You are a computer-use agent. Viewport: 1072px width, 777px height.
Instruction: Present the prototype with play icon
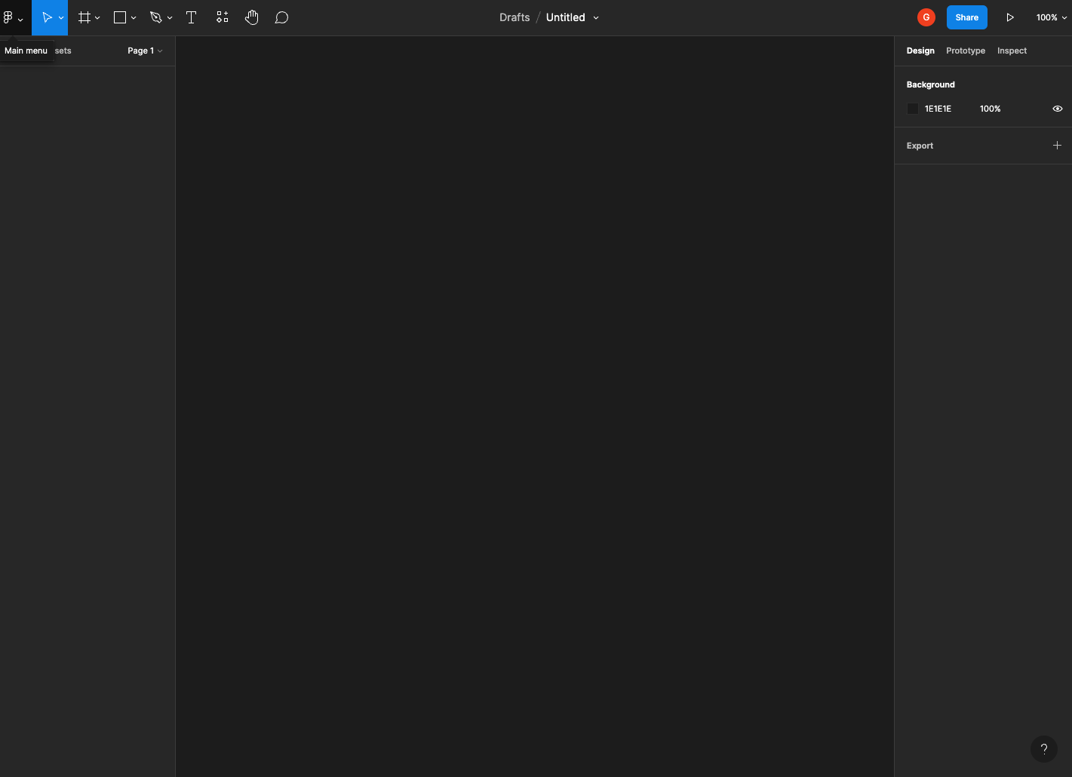point(1010,17)
